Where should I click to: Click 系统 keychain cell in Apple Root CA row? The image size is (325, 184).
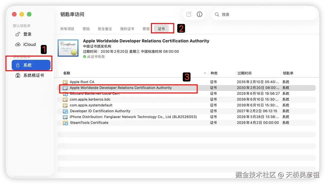(286, 82)
